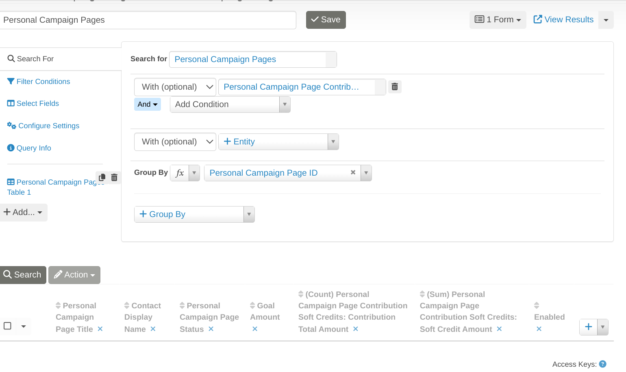This screenshot has width=626, height=372.
Task: Add a column with plus button
Action: [588, 327]
